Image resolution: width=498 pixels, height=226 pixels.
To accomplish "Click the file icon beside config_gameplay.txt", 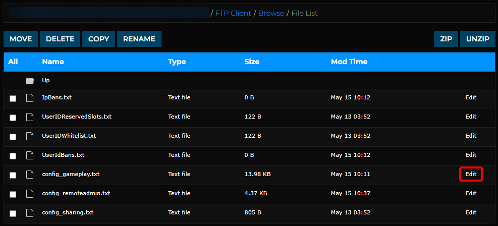I will (x=30, y=175).
